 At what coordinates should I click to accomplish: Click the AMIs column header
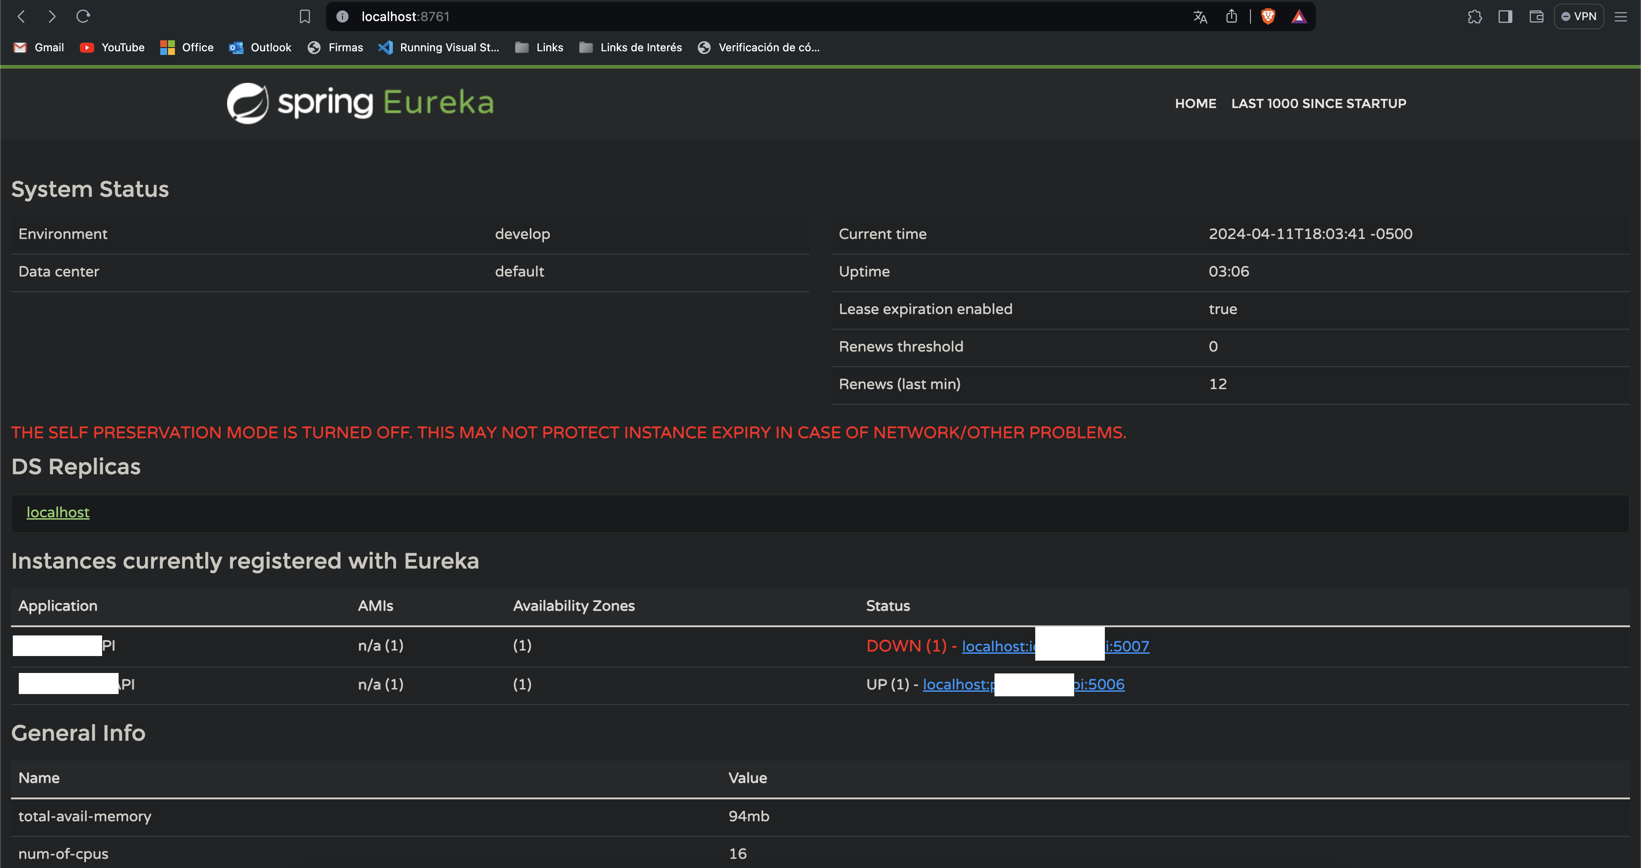[x=375, y=606]
